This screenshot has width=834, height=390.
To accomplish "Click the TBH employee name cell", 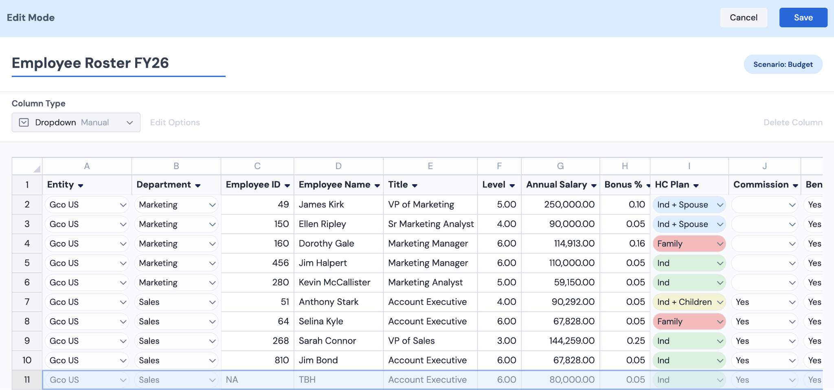I will coord(338,380).
